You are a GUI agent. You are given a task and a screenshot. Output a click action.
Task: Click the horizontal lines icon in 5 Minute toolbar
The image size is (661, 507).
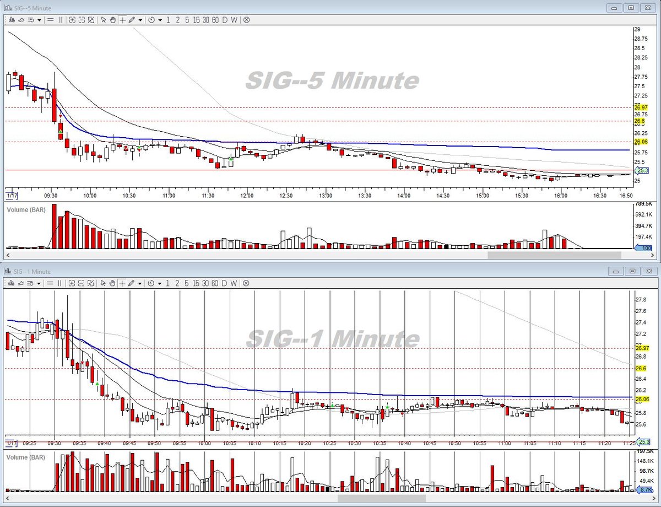tap(50, 20)
